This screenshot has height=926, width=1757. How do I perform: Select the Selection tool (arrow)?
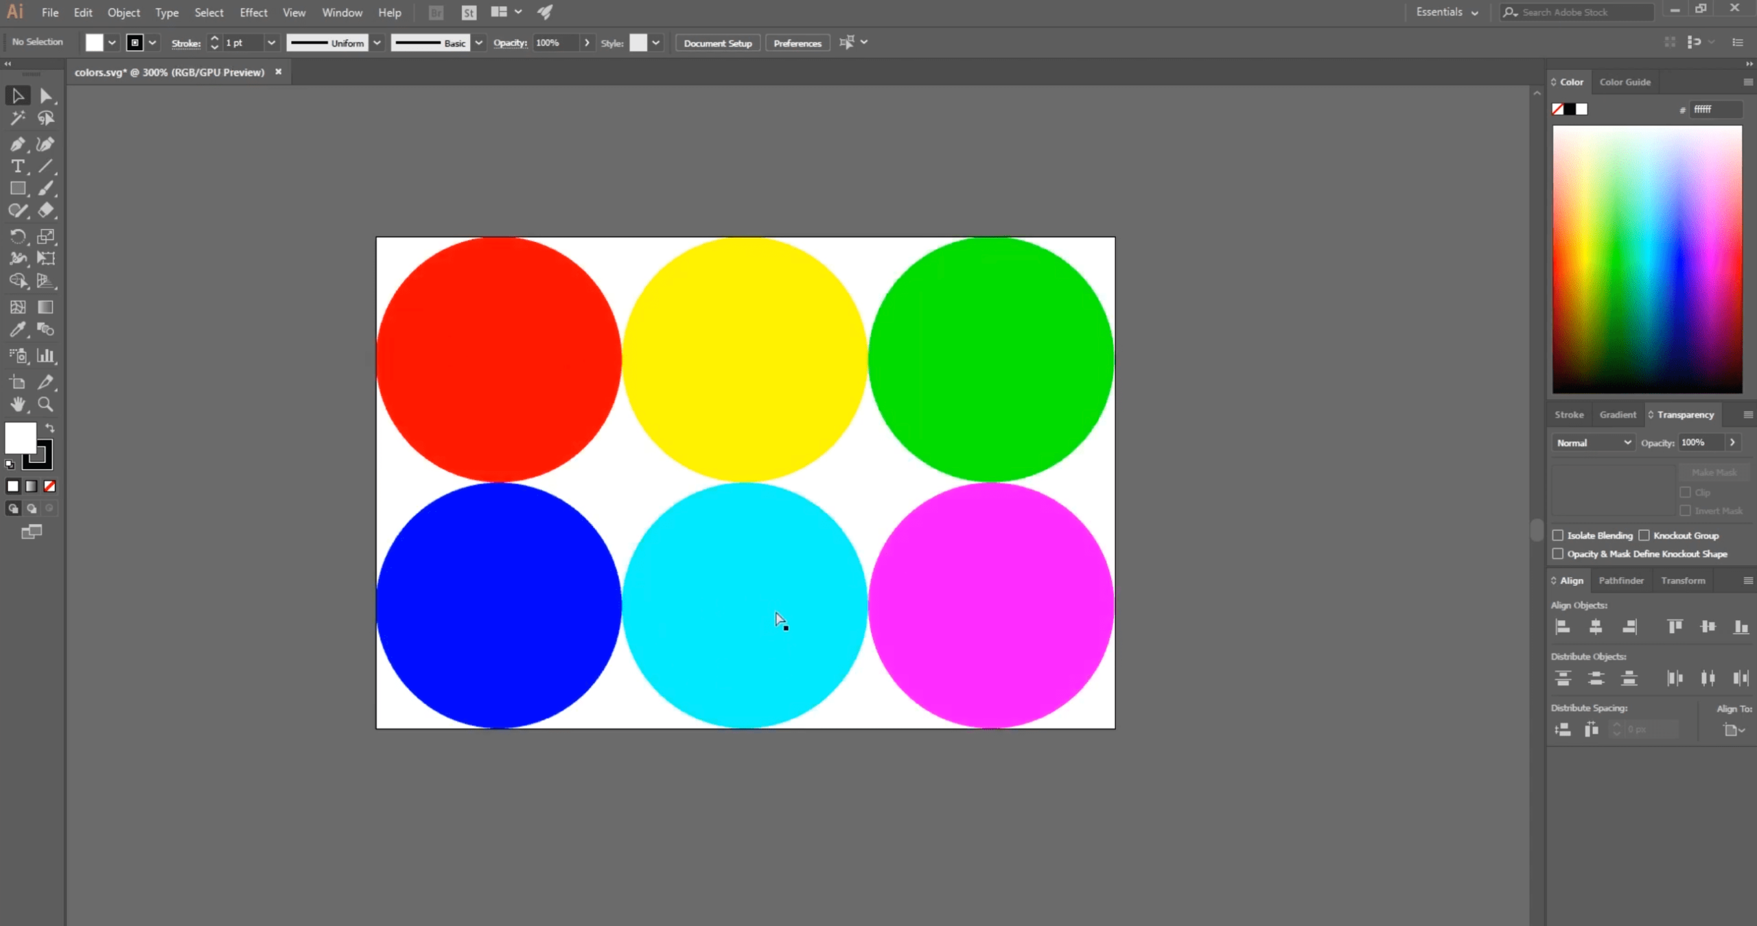(x=17, y=97)
